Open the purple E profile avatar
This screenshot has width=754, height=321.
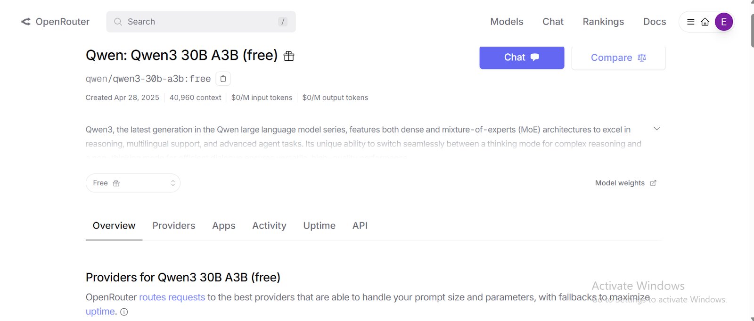coord(724,22)
